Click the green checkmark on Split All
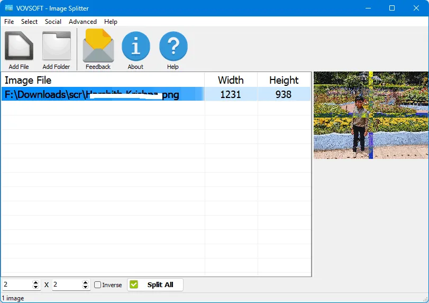 pyautogui.click(x=134, y=284)
